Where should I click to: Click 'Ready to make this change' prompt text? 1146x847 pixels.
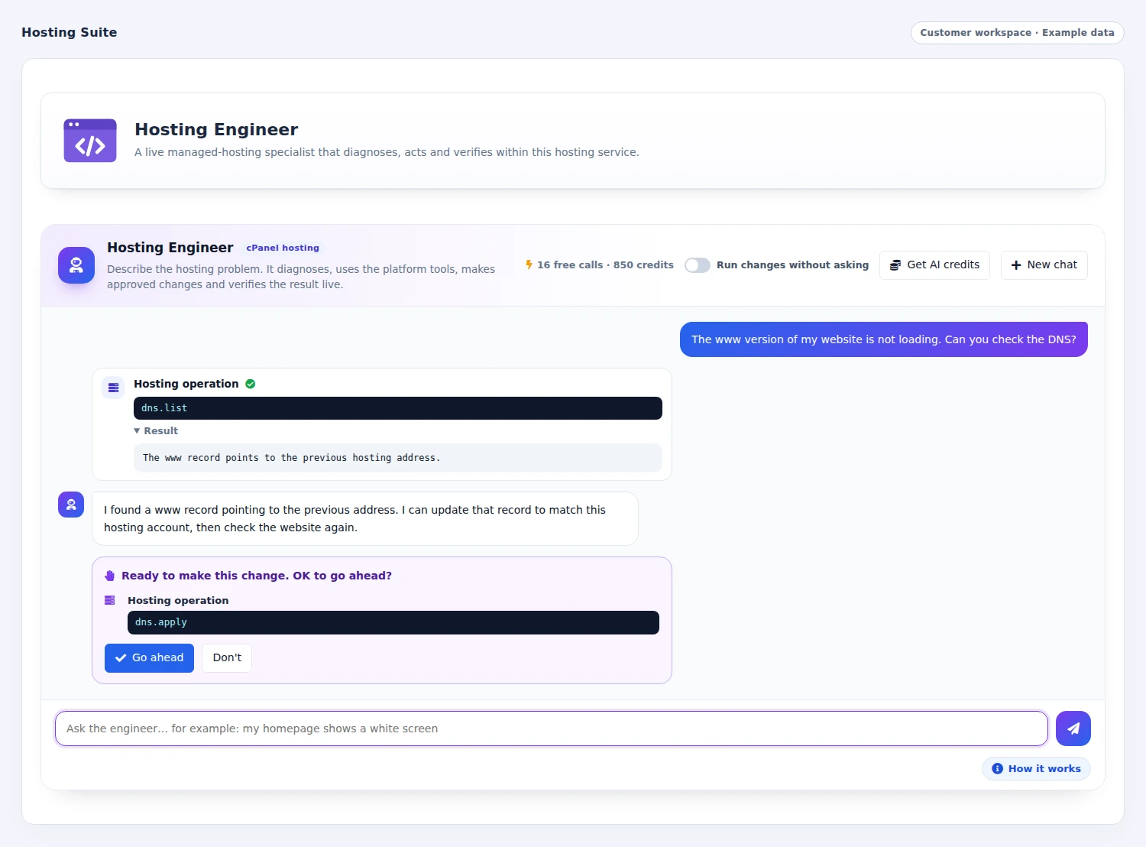click(x=257, y=576)
